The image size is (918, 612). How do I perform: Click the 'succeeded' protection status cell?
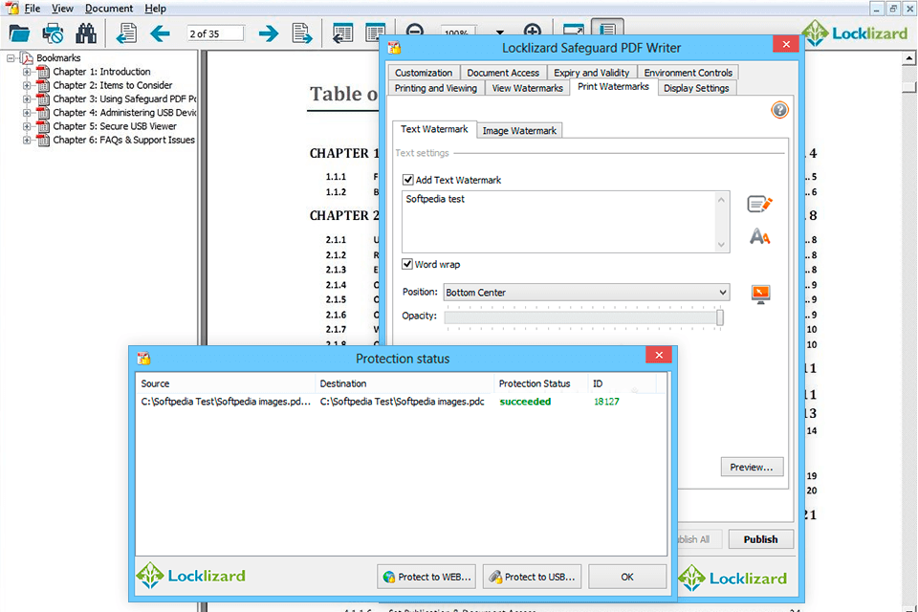point(525,402)
